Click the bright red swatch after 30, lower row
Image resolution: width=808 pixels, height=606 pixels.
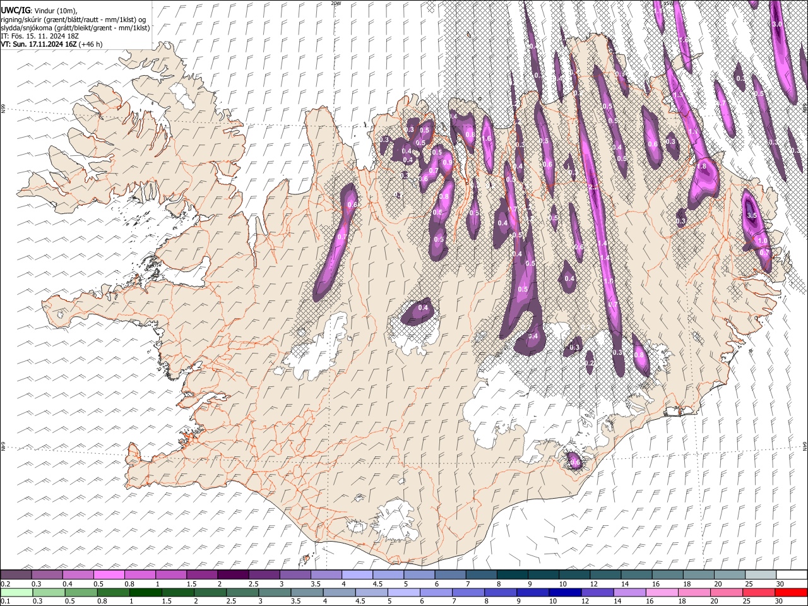(x=790, y=592)
